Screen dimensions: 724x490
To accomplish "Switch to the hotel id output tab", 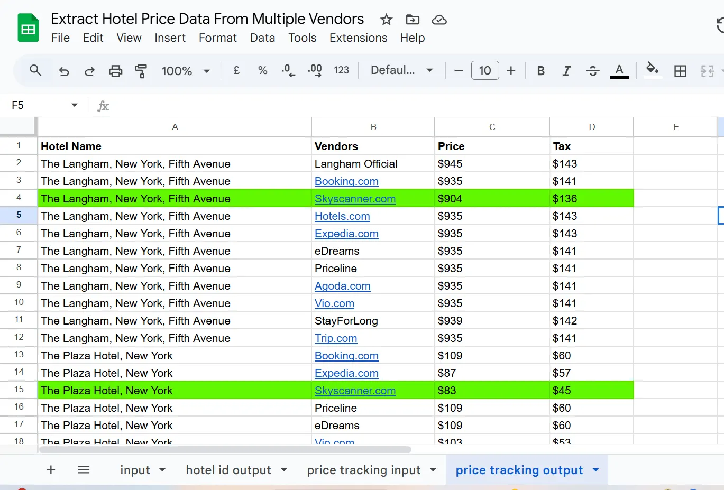I will click(x=228, y=470).
